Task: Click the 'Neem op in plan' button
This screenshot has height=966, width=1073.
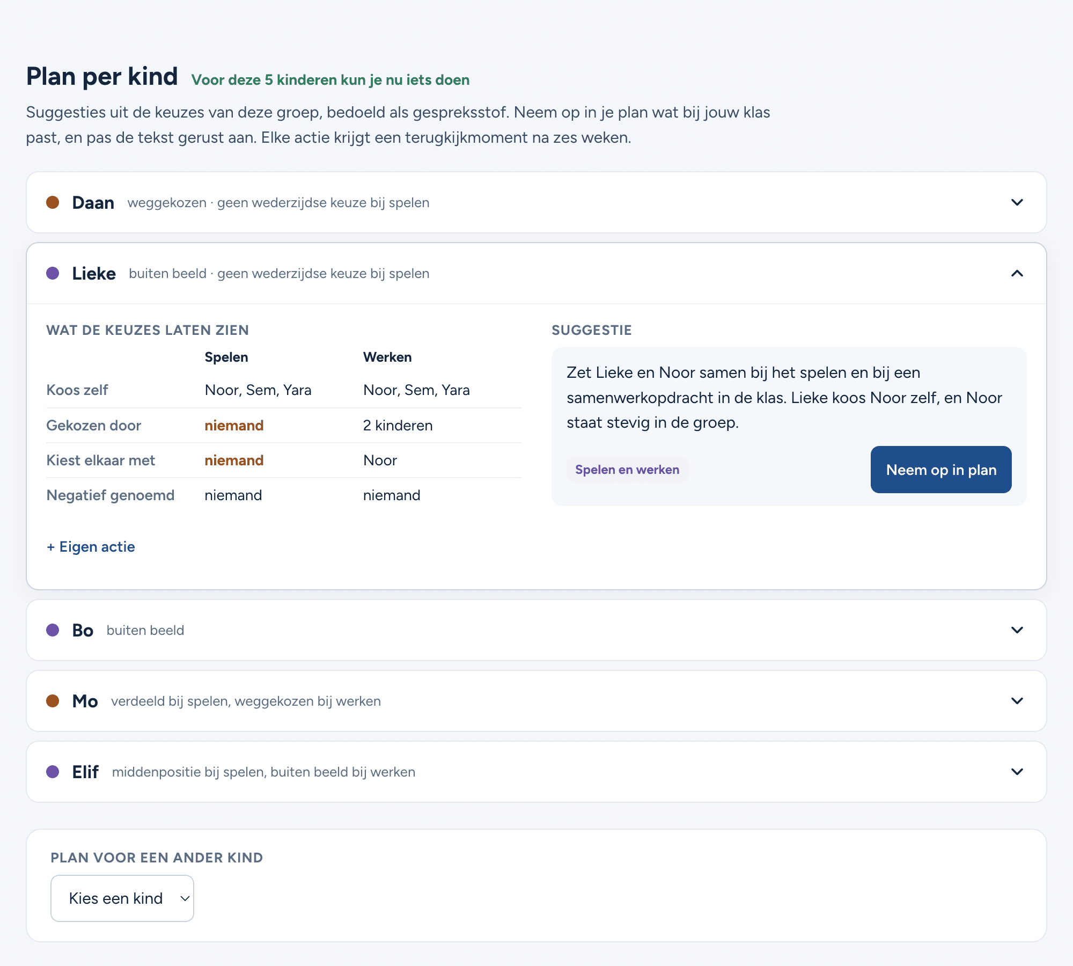Action: click(941, 470)
